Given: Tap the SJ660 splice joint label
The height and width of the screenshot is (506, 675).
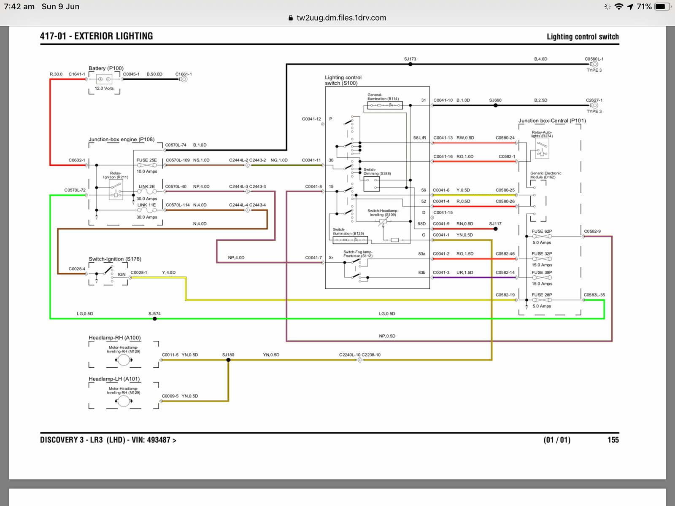Looking at the screenshot, I should pos(495,100).
